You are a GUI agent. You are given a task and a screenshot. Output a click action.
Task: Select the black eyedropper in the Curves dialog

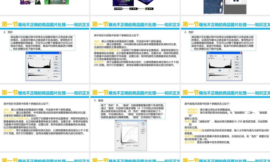(127, 146)
